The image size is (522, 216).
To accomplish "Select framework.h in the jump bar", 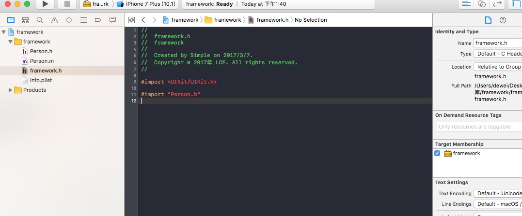I will tap(269, 20).
